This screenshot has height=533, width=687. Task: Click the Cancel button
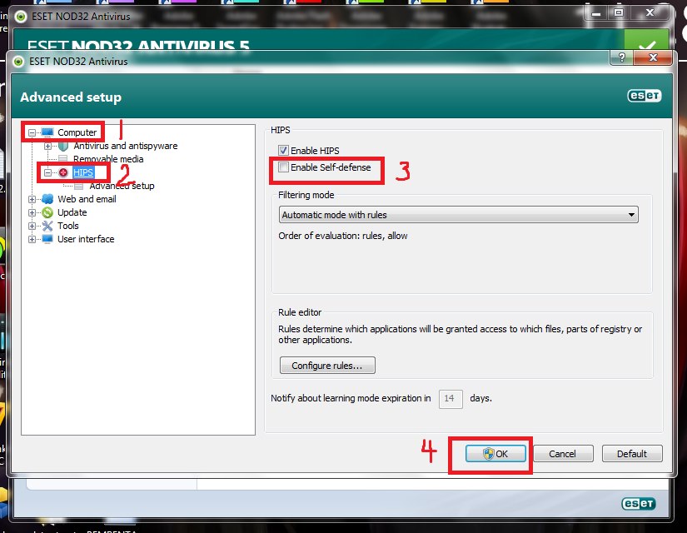pyautogui.click(x=563, y=454)
